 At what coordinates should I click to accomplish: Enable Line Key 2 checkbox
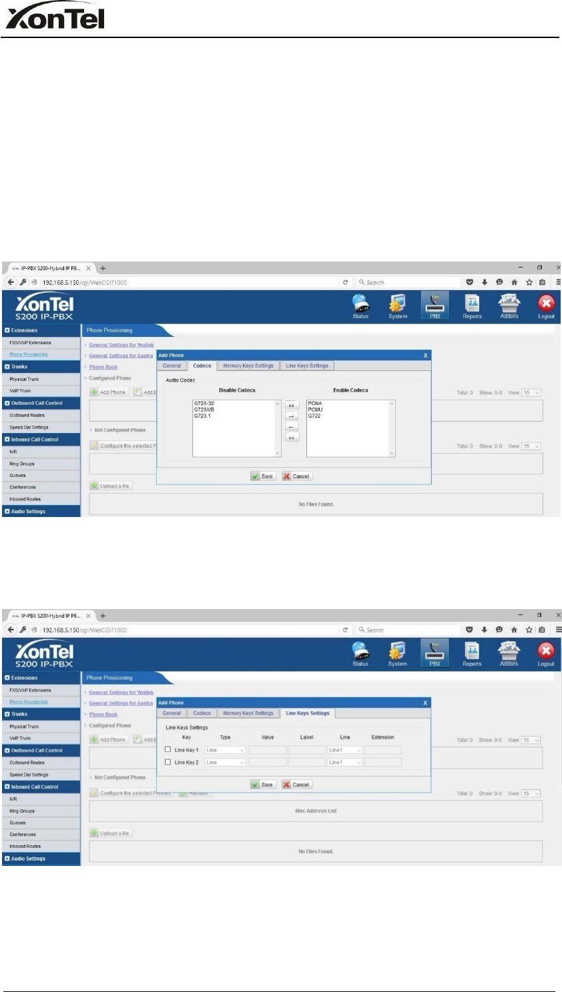pyautogui.click(x=168, y=762)
